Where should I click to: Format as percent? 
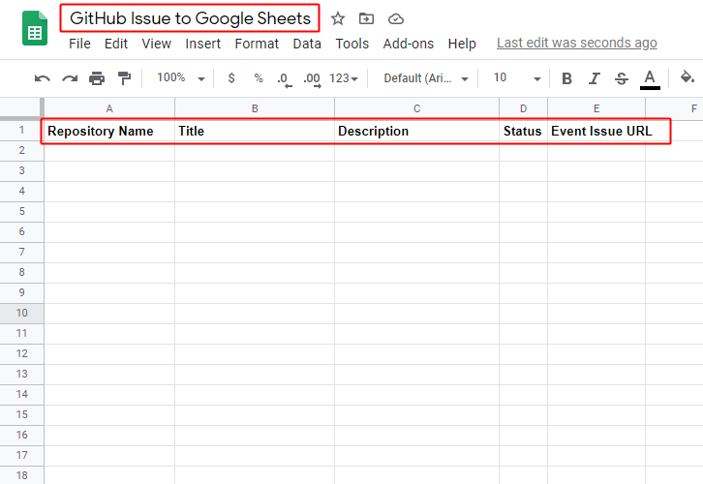(259, 78)
